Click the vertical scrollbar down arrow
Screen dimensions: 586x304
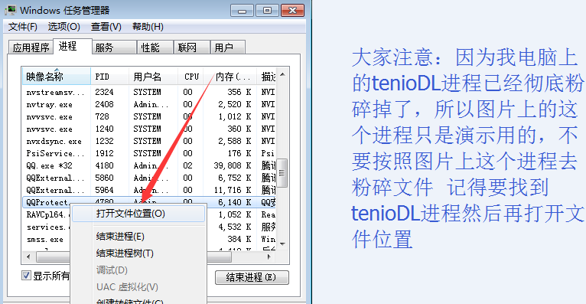[282, 244]
